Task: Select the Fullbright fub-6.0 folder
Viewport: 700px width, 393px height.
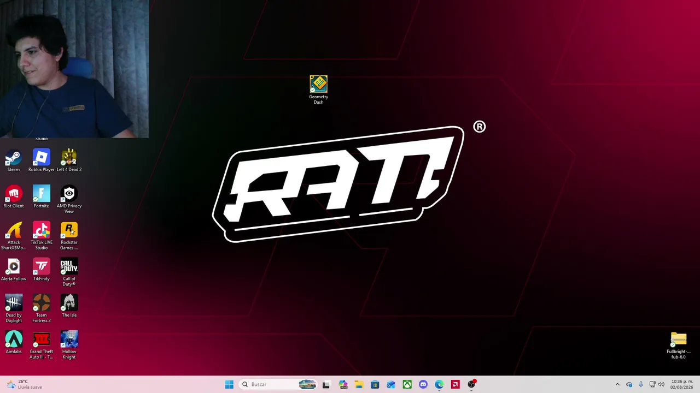Action: 678,346
